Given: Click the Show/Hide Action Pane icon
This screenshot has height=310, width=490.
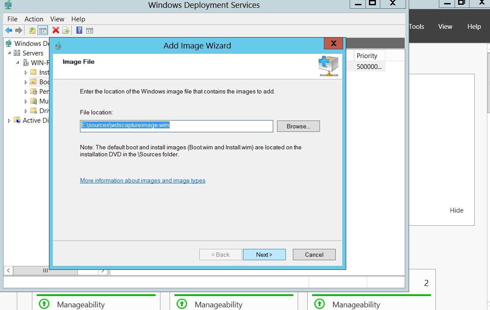Looking at the screenshot, I should click(90, 31).
